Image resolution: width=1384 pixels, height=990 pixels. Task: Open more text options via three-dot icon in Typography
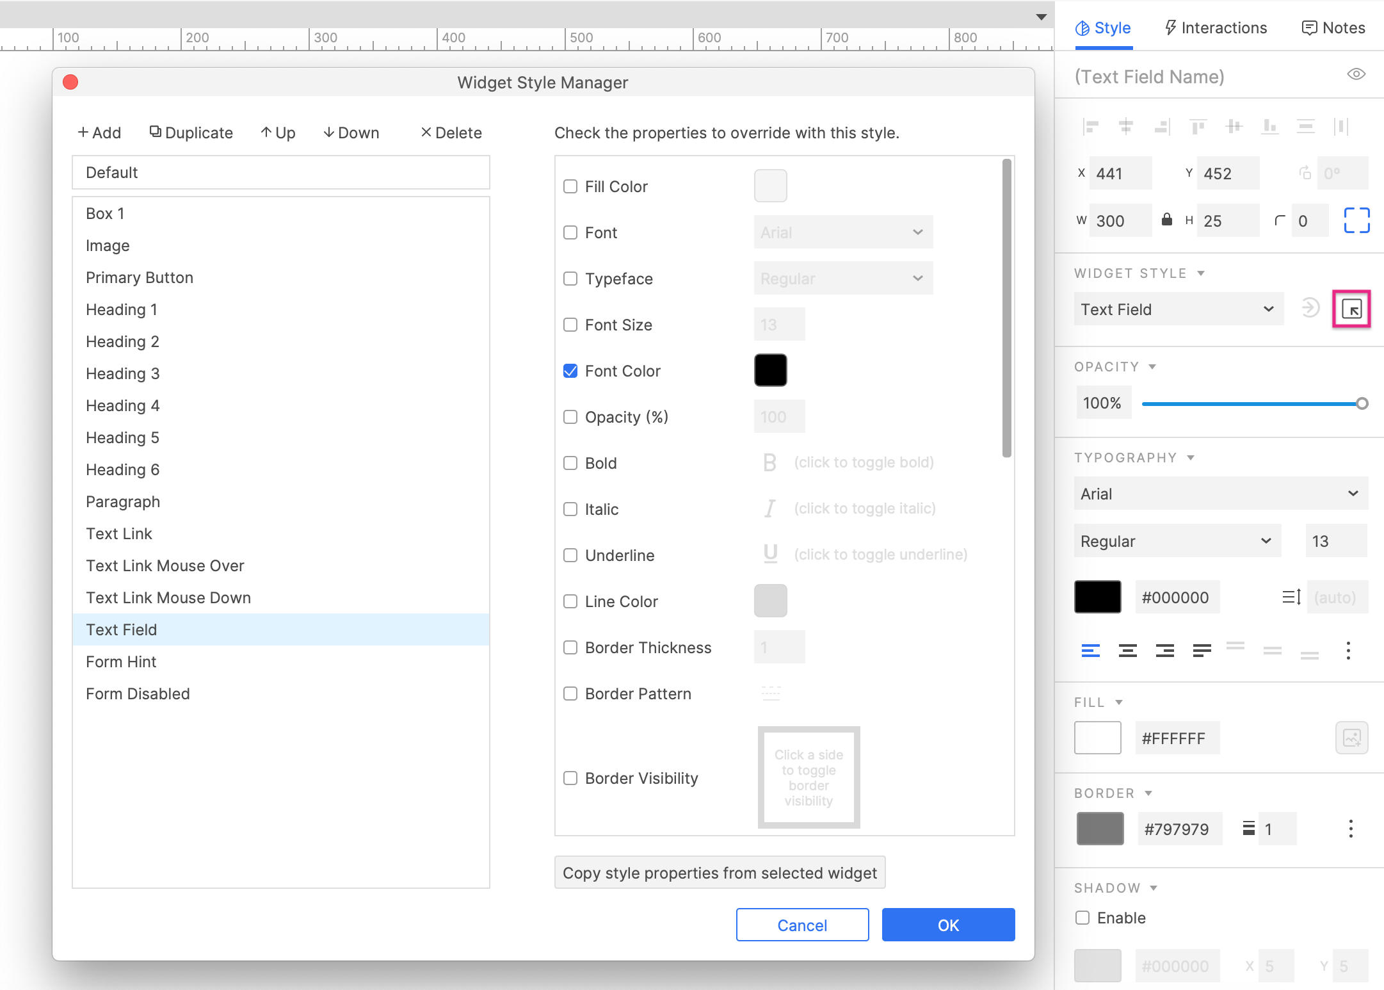pyautogui.click(x=1348, y=651)
